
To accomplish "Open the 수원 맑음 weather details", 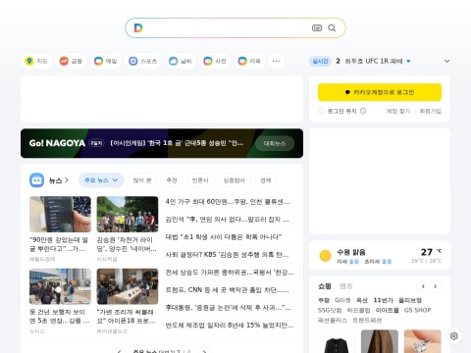I will [351, 252].
